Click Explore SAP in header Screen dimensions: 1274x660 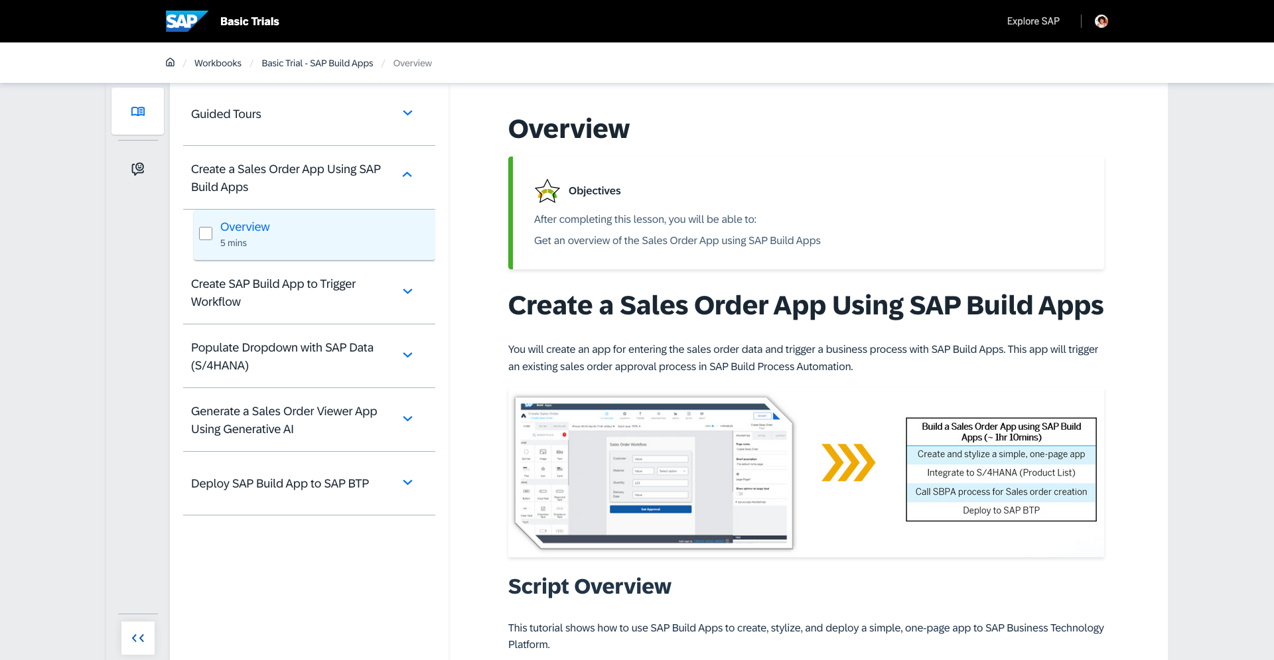pos(1033,21)
